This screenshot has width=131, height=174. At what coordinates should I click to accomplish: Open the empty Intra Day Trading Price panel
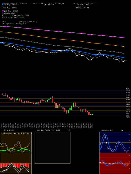coord(52,148)
